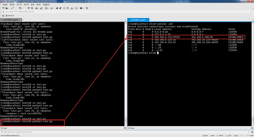The height and width of the screenshot is (137, 254).
Task: Expand the print dropdown arrow
Action: pos(38,8)
